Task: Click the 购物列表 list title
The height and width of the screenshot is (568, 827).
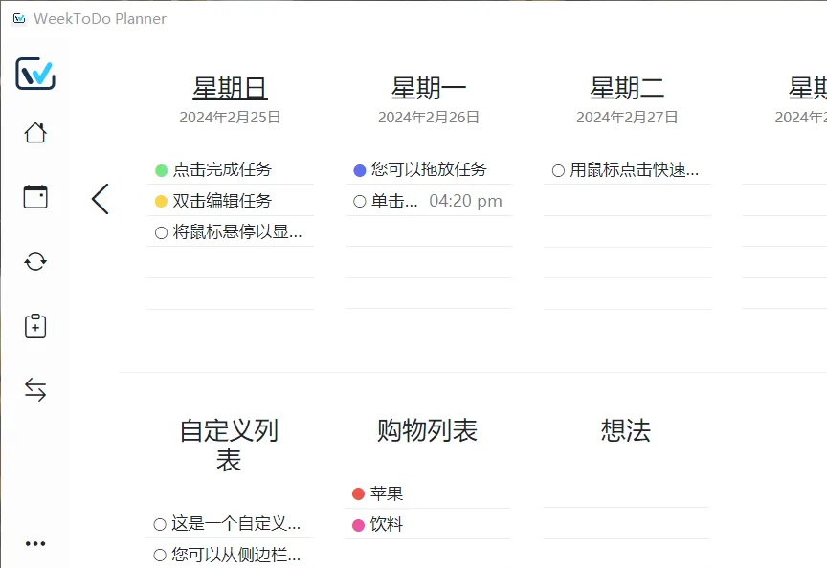Action: [x=428, y=430]
